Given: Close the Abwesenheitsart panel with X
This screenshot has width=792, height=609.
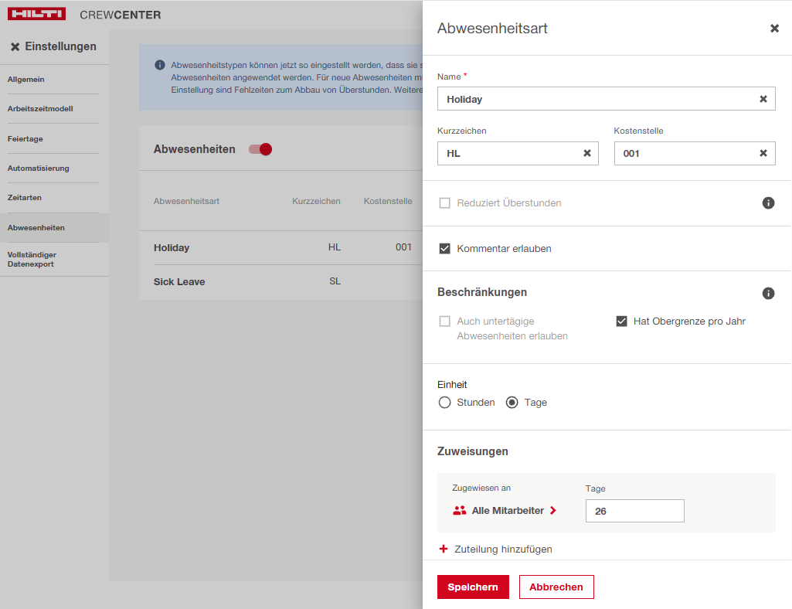Looking at the screenshot, I should pyautogui.click(x=774, y=29).
